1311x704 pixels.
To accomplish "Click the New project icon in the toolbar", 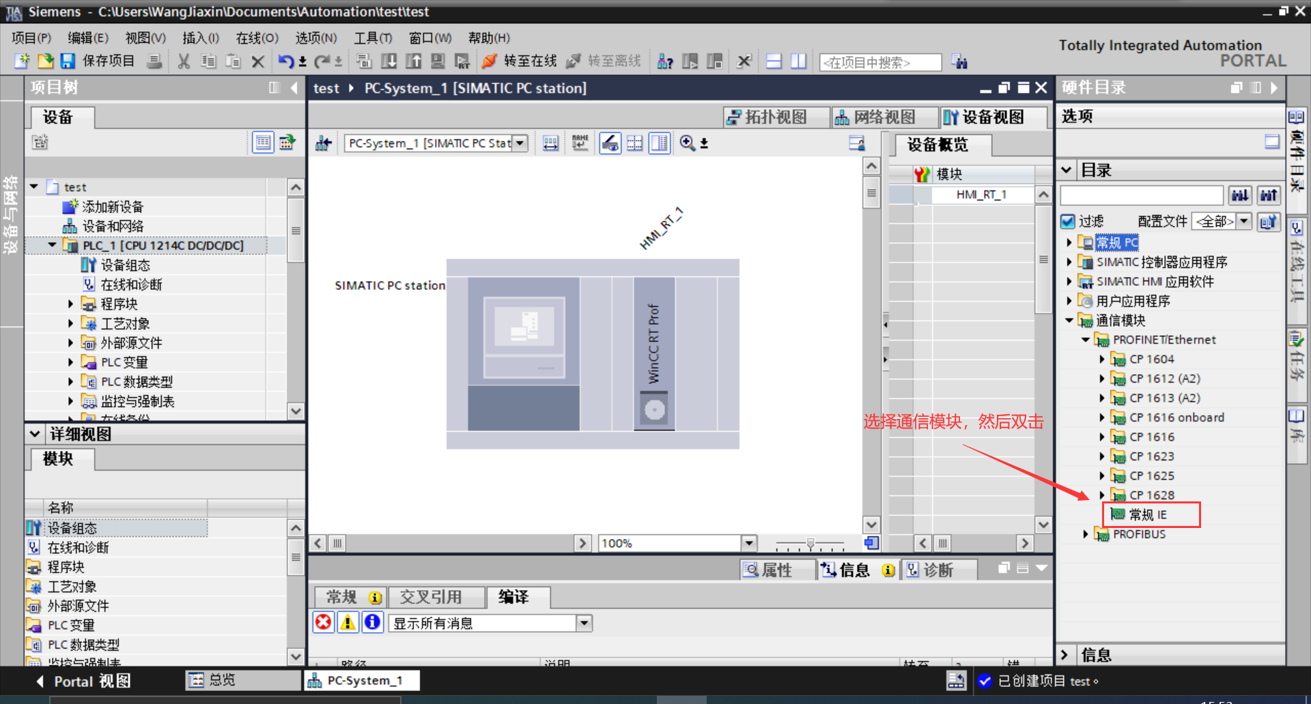I will tap(21, 61).
